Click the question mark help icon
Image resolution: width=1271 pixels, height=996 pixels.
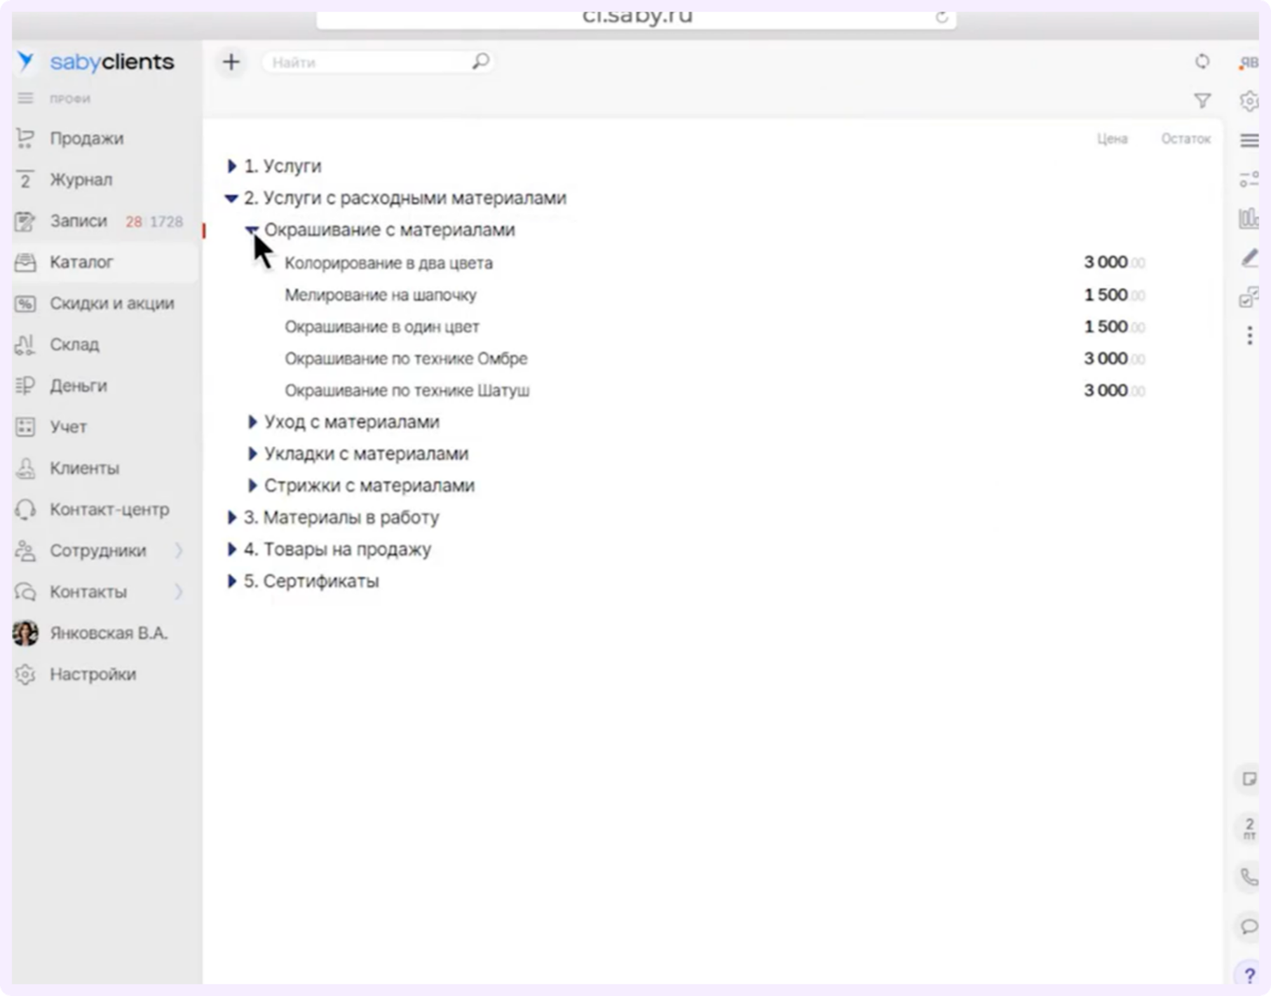click(1249, 975)
